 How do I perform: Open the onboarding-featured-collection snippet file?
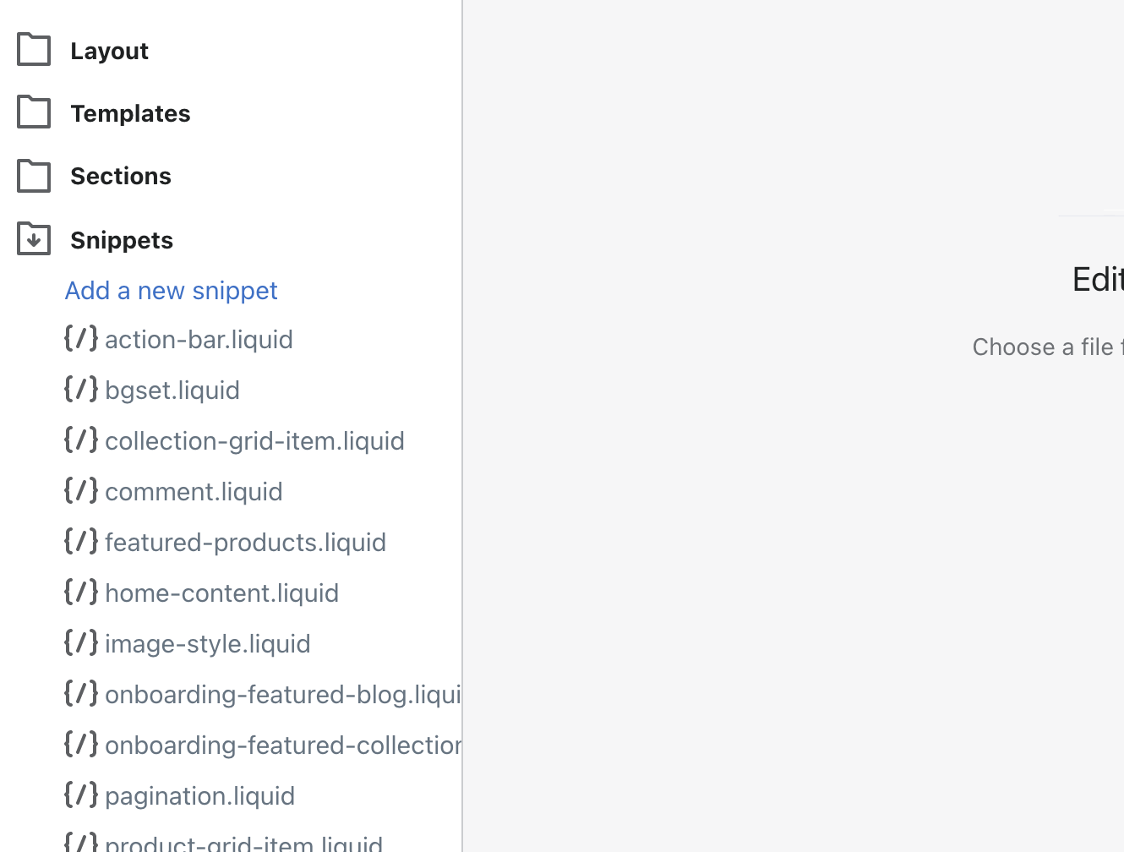(282, 745)
